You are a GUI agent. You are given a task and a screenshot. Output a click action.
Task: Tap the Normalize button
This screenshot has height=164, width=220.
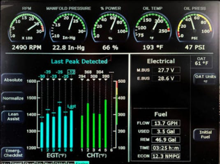coord(13,98)
